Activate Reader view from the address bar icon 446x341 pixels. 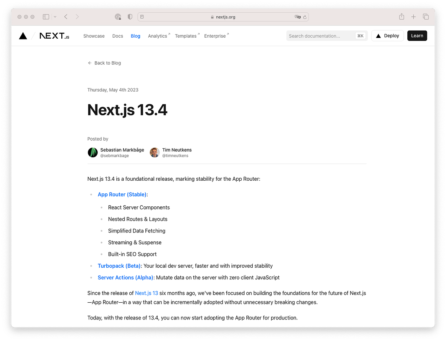142,17
